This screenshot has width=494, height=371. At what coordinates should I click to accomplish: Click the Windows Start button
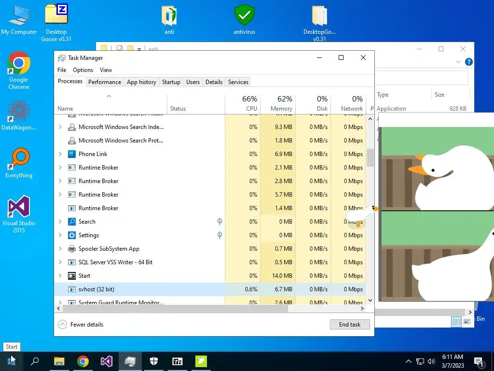(12, 361)
